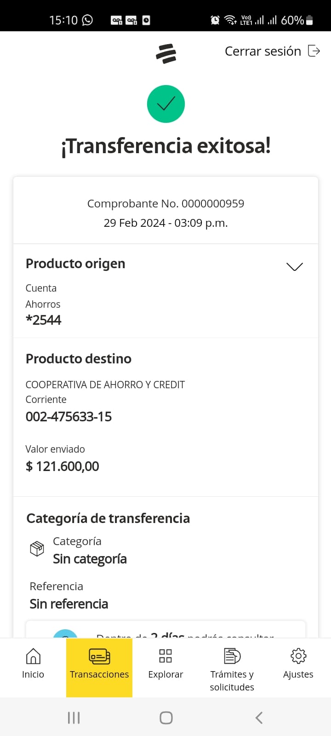Tap the Valor enviado amount $ 121.600,00
This screenshot has height=736, width=331.
click(63, 466)
